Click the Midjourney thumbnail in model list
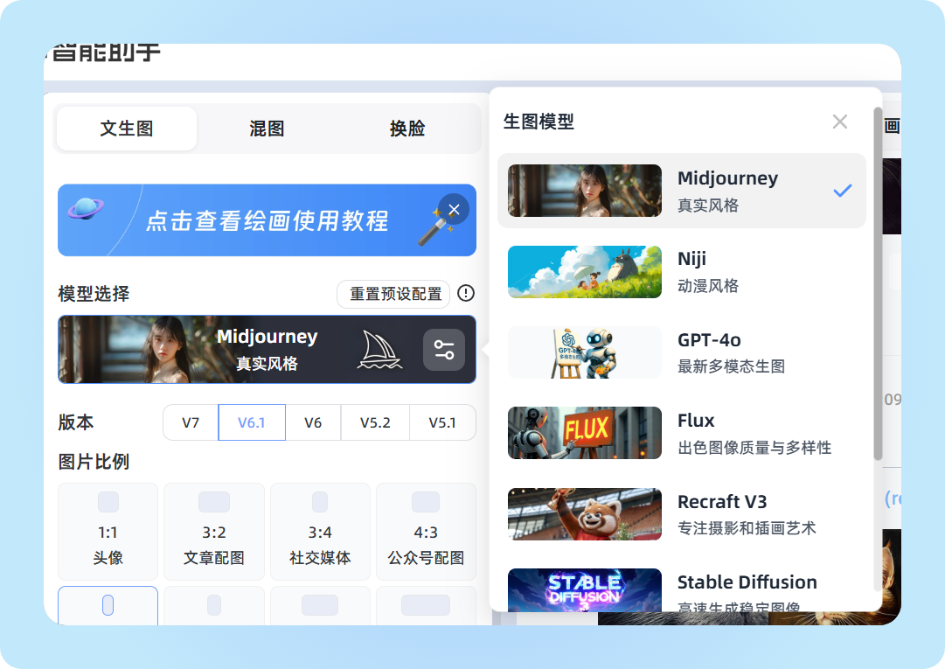 tap(585, 191)
